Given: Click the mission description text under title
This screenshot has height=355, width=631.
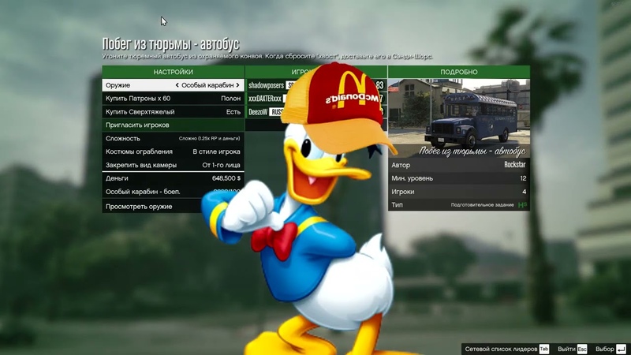Looking at the screenshot, I should (267, 56).
